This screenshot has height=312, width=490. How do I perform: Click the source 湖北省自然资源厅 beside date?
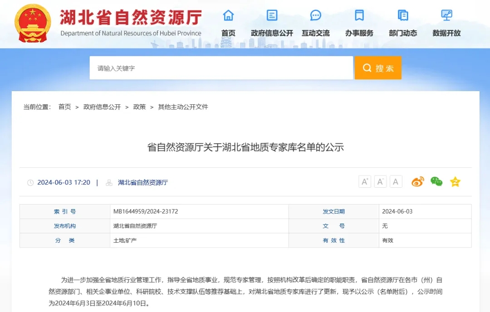click(x=143, y=182)
